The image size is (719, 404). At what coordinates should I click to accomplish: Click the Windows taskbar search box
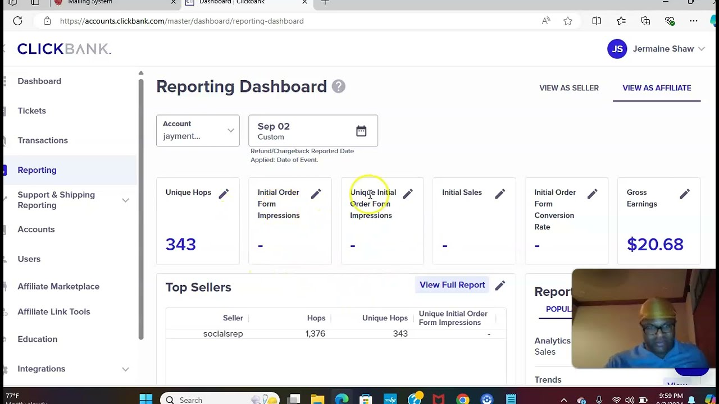[x=220, y=400]
